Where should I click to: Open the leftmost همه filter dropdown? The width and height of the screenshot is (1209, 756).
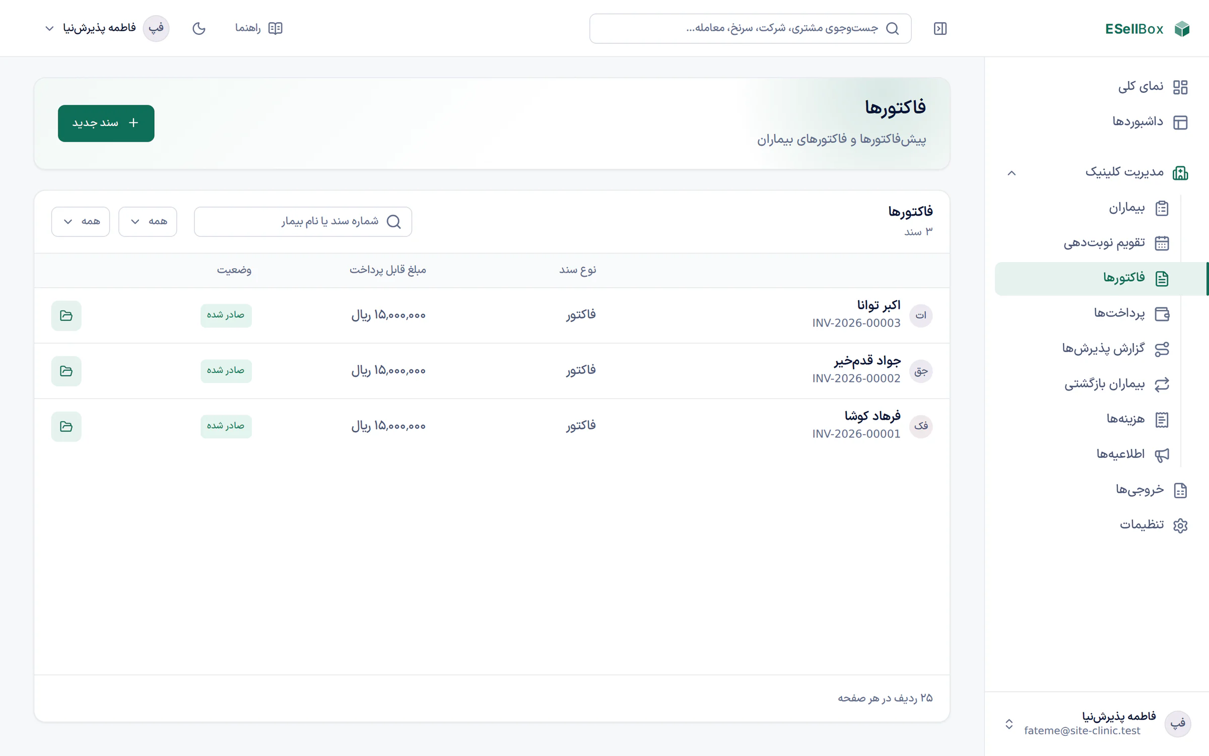(x=81, y=222)
